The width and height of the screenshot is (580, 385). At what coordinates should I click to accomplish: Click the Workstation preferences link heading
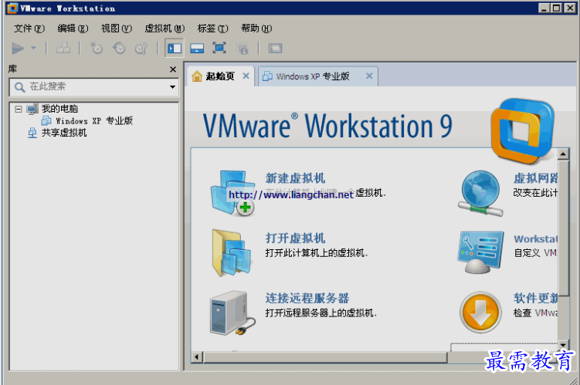pos(535,239)
